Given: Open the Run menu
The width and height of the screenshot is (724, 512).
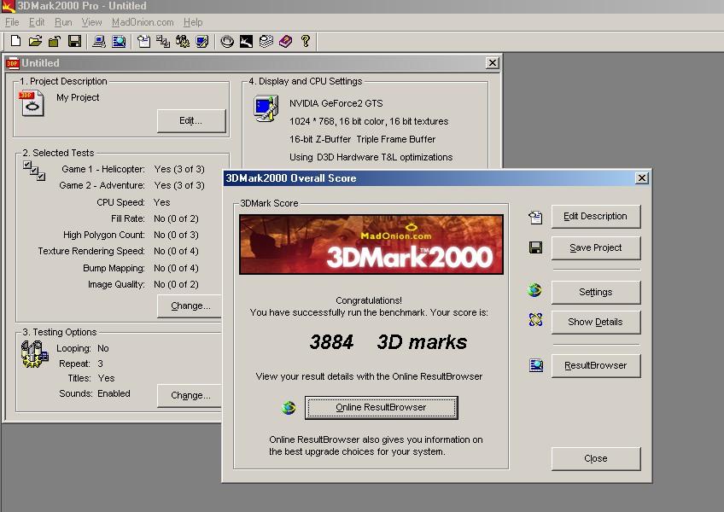Looking at the screenshot, I should point(63,22).
